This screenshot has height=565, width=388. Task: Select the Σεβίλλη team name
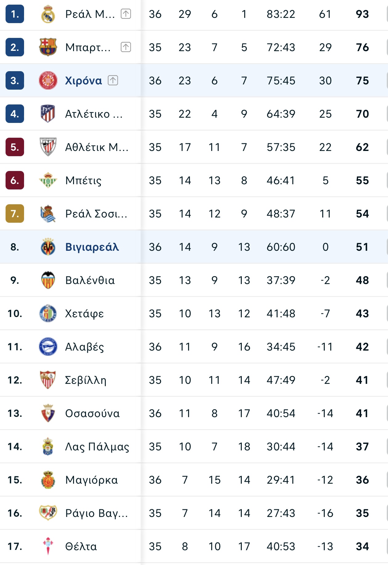pyautogui.click(x=86, y=380)
